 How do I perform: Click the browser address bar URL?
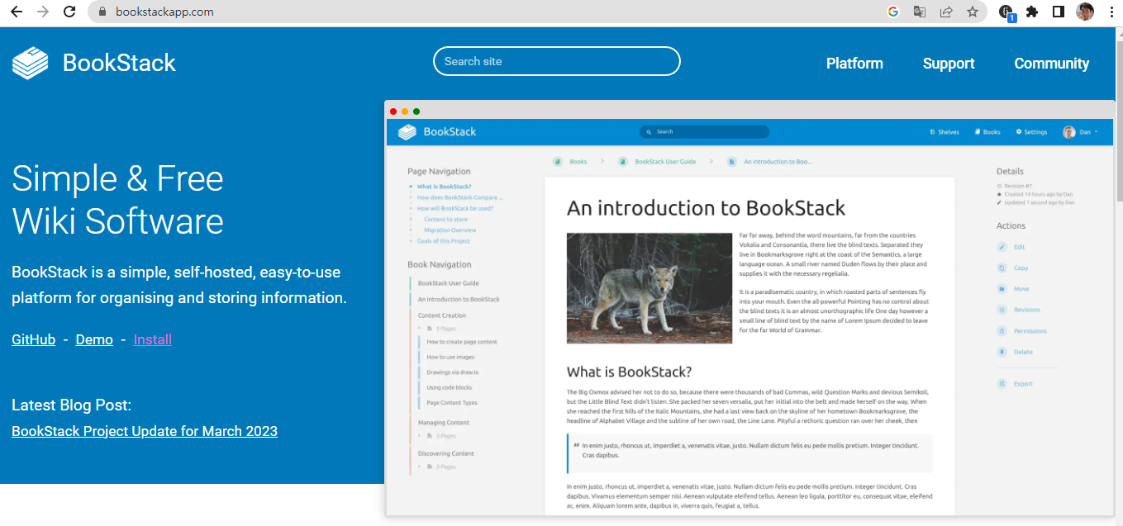click(x=164, y=12)
